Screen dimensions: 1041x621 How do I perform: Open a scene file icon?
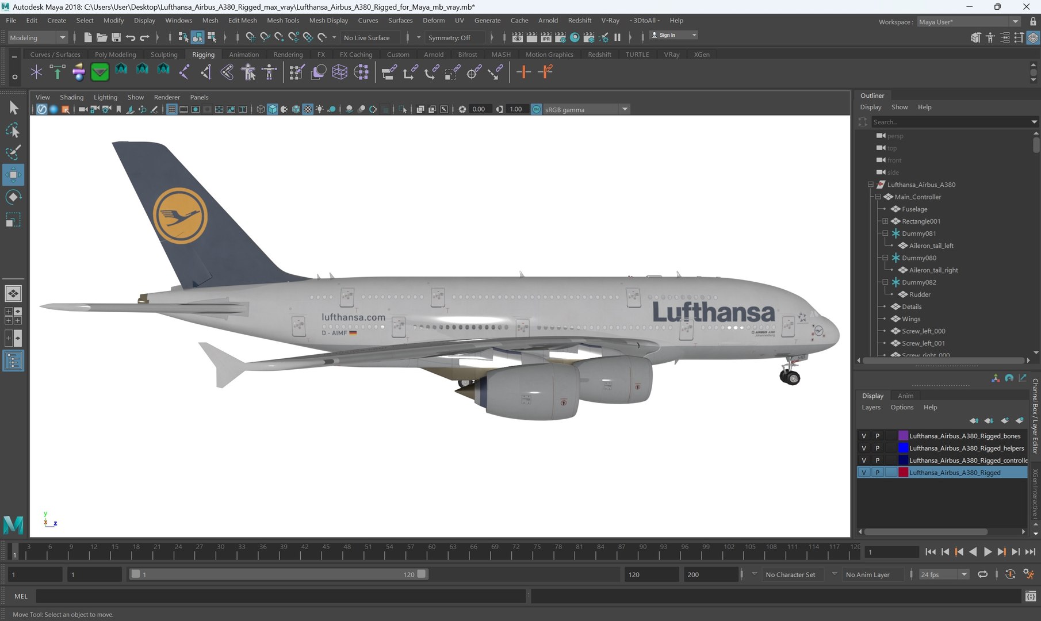click(102, 37)
